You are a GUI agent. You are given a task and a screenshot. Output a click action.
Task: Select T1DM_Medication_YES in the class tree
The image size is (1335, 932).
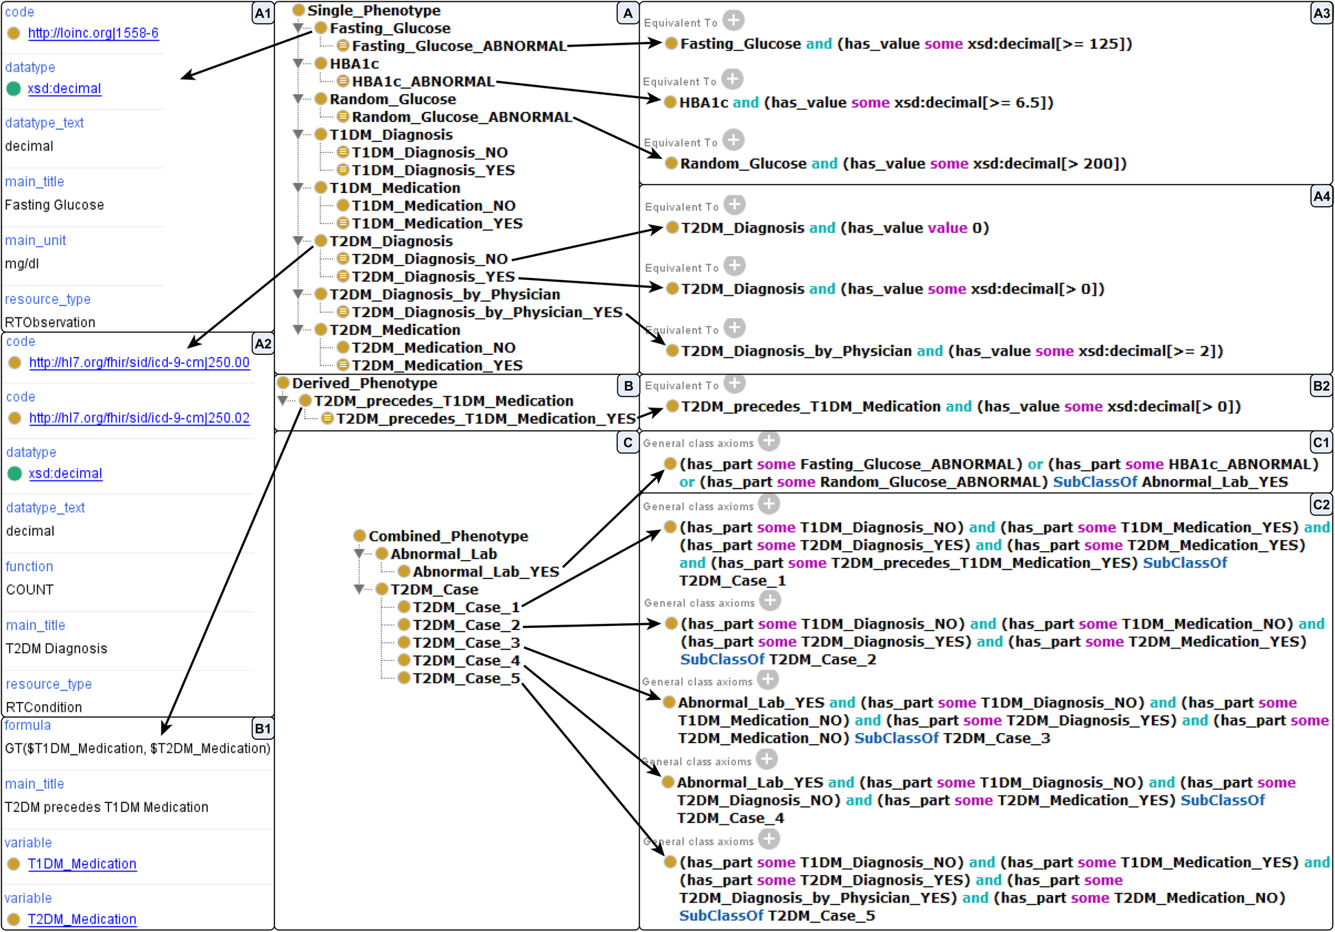click(437, 224)
